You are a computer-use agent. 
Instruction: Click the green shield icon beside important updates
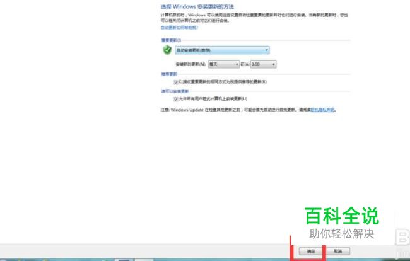click(x=167, y=50)
